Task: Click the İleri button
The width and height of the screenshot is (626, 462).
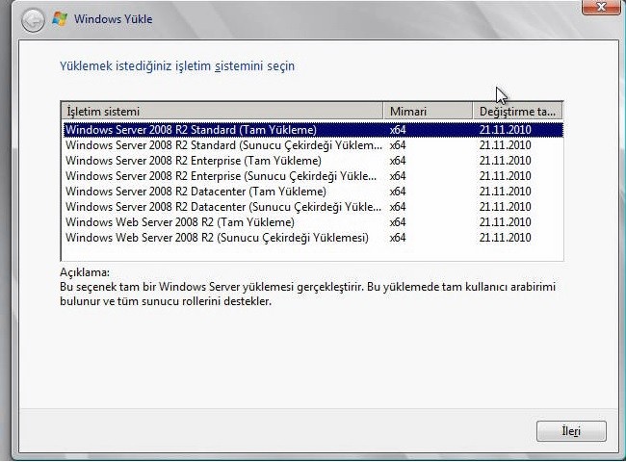Action: point(571,431)
